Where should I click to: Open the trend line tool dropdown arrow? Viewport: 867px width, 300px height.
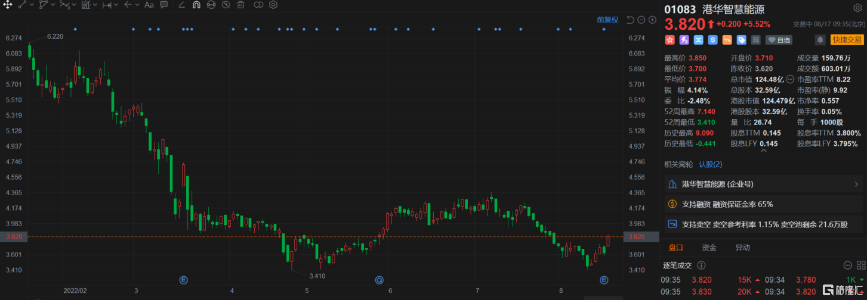tap(32, 5)
